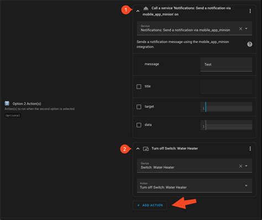Image resolution: width=262 pixels, height=220 pixels.
Task: Collapse the notification service action card
Action: [138, 11]
